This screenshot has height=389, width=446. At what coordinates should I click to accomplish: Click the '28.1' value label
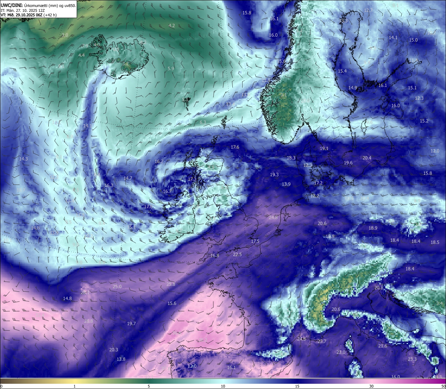pos(85,293)
